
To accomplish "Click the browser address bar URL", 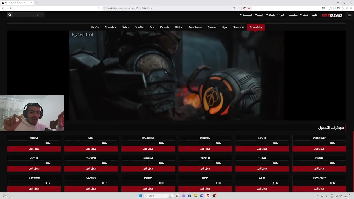I will (x=130, y=8).
